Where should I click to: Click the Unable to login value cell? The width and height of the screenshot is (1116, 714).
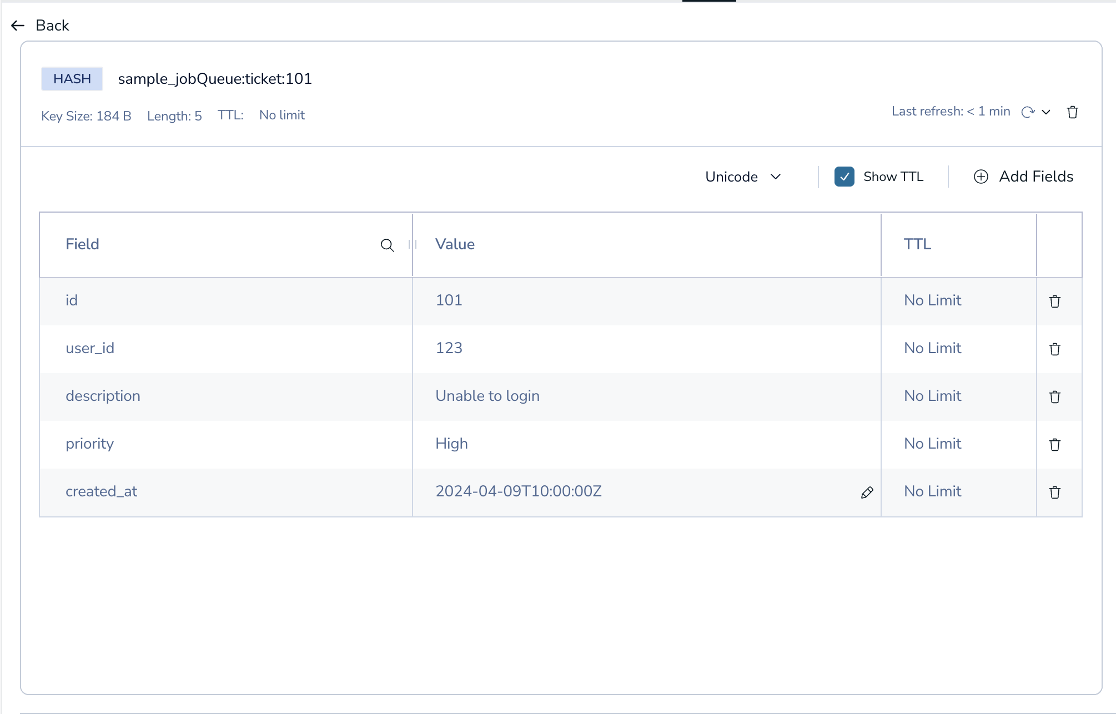tap(487, 396)
